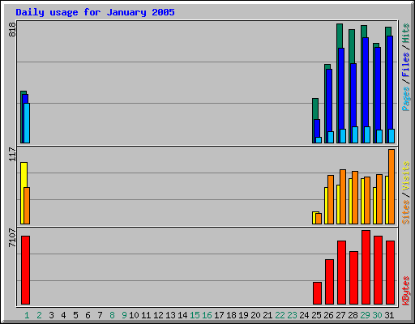Click the orange Sites bar for day 27

pos(343,197)
